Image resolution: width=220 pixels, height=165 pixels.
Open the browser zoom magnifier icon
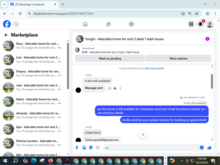click(x=190, y=14)
